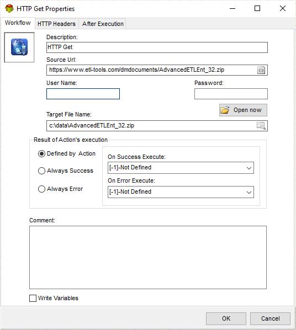296x330 pixels.
Task: Dismiss the dialog with Cancel
Action: pyautogui.click(x=270, y=318)
